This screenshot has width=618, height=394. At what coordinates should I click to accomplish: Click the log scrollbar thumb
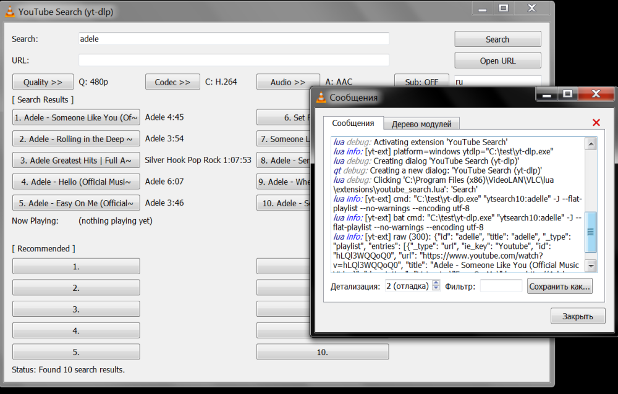[x=591, y=232]
